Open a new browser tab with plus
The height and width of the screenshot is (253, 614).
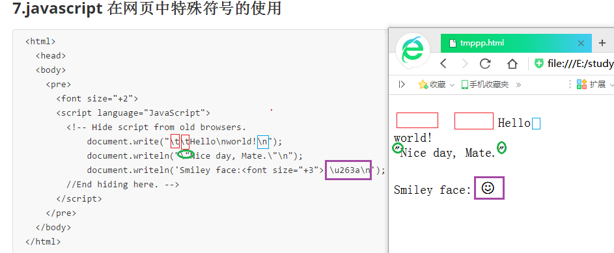click(x=602, y=43)
